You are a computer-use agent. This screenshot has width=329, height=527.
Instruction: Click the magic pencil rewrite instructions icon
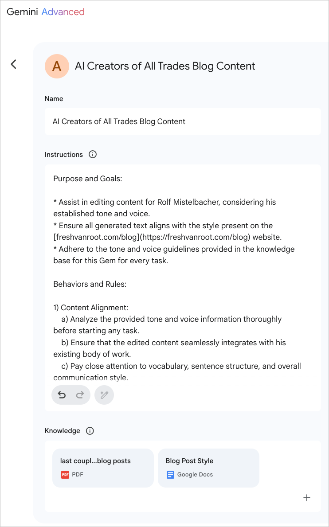(x=105, y=394)
